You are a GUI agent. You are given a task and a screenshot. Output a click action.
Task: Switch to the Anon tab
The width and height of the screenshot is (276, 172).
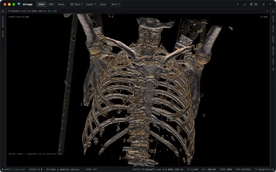(61, 4)
